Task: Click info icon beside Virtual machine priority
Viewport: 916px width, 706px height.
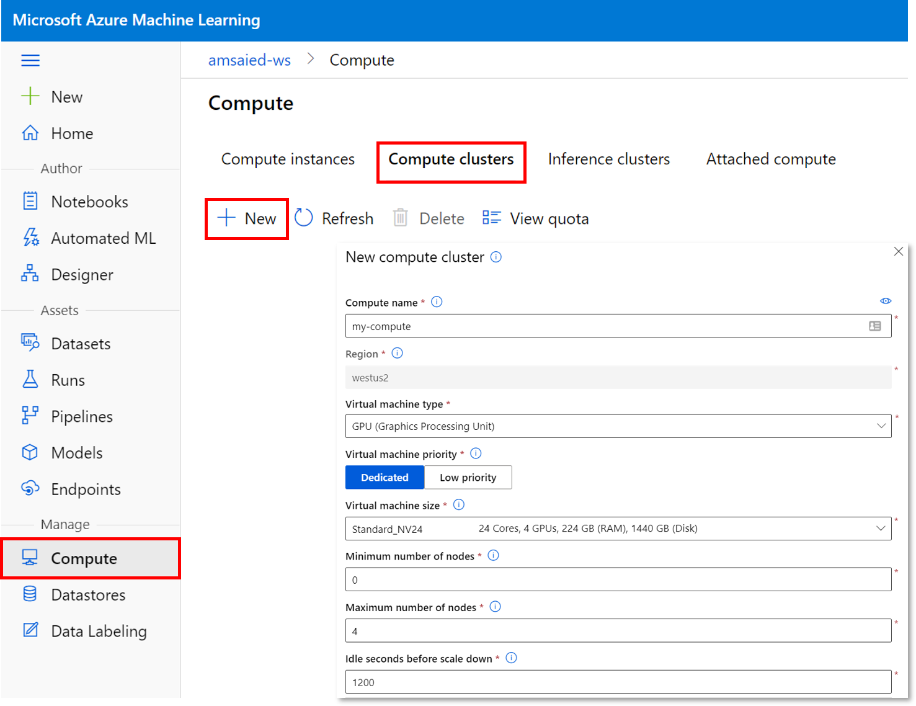Action: pos(476,454)
